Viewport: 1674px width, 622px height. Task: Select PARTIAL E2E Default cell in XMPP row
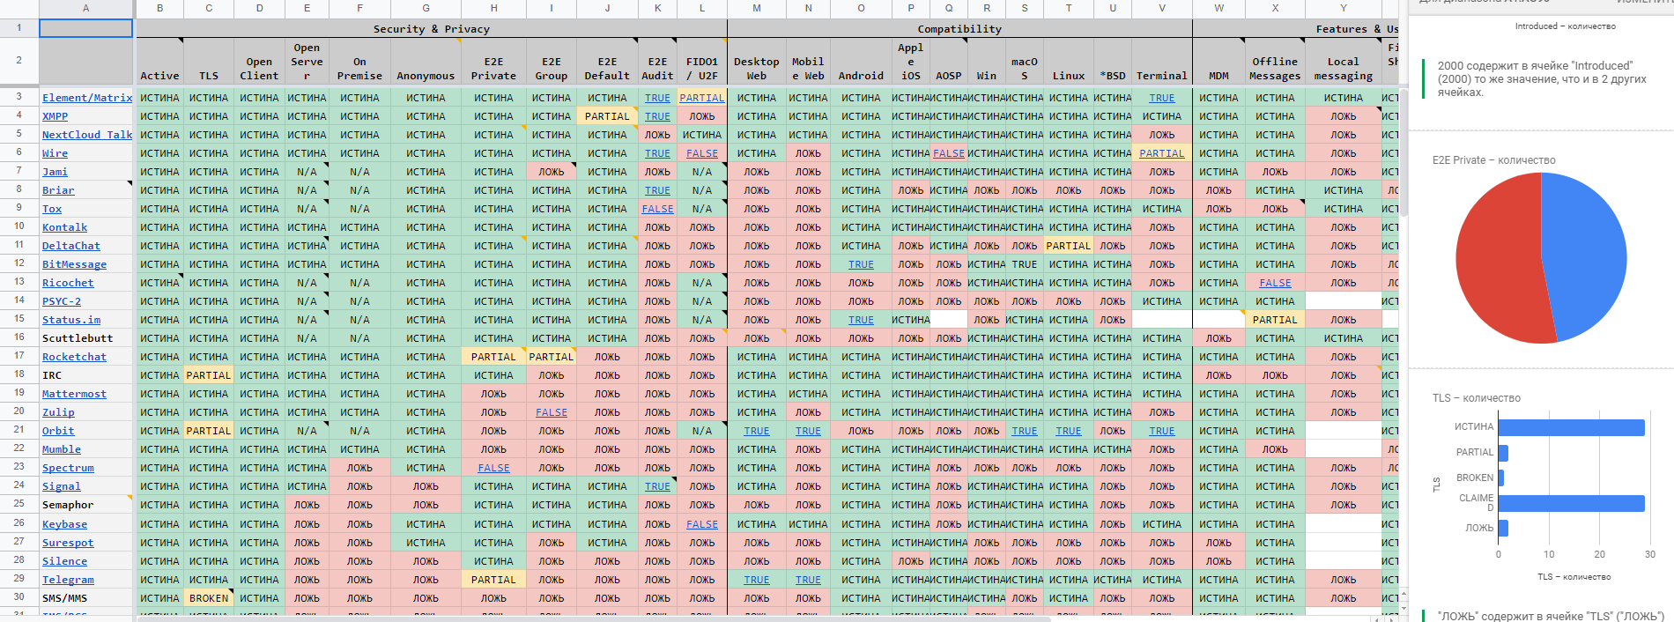tap(607, 116)
